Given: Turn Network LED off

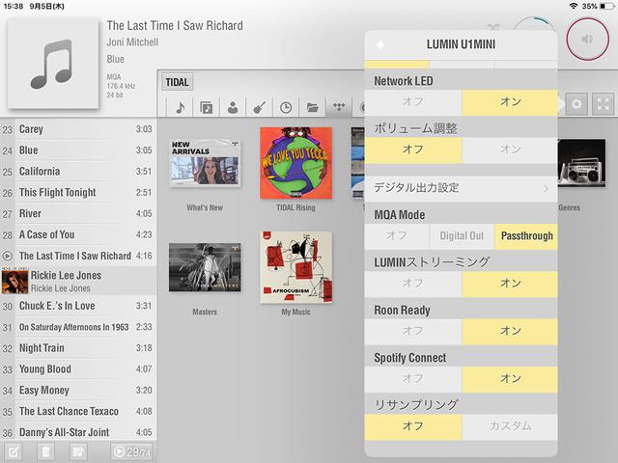Looking at the screenshot, I should coord(412,102).
